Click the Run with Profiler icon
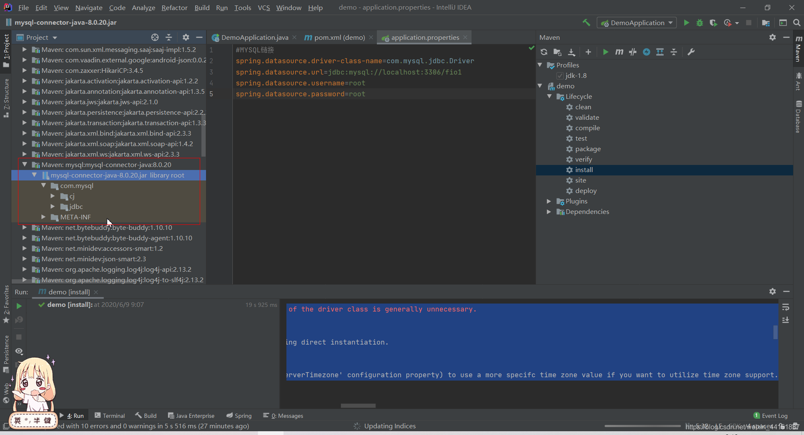 (x=728, y=23)
